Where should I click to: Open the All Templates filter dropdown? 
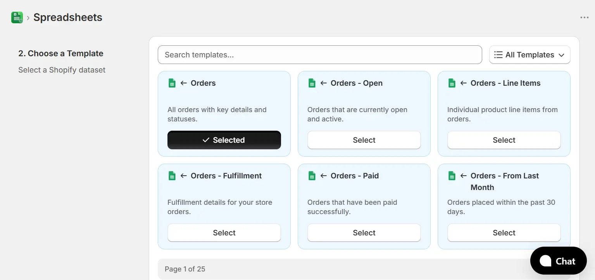point(530,55)
